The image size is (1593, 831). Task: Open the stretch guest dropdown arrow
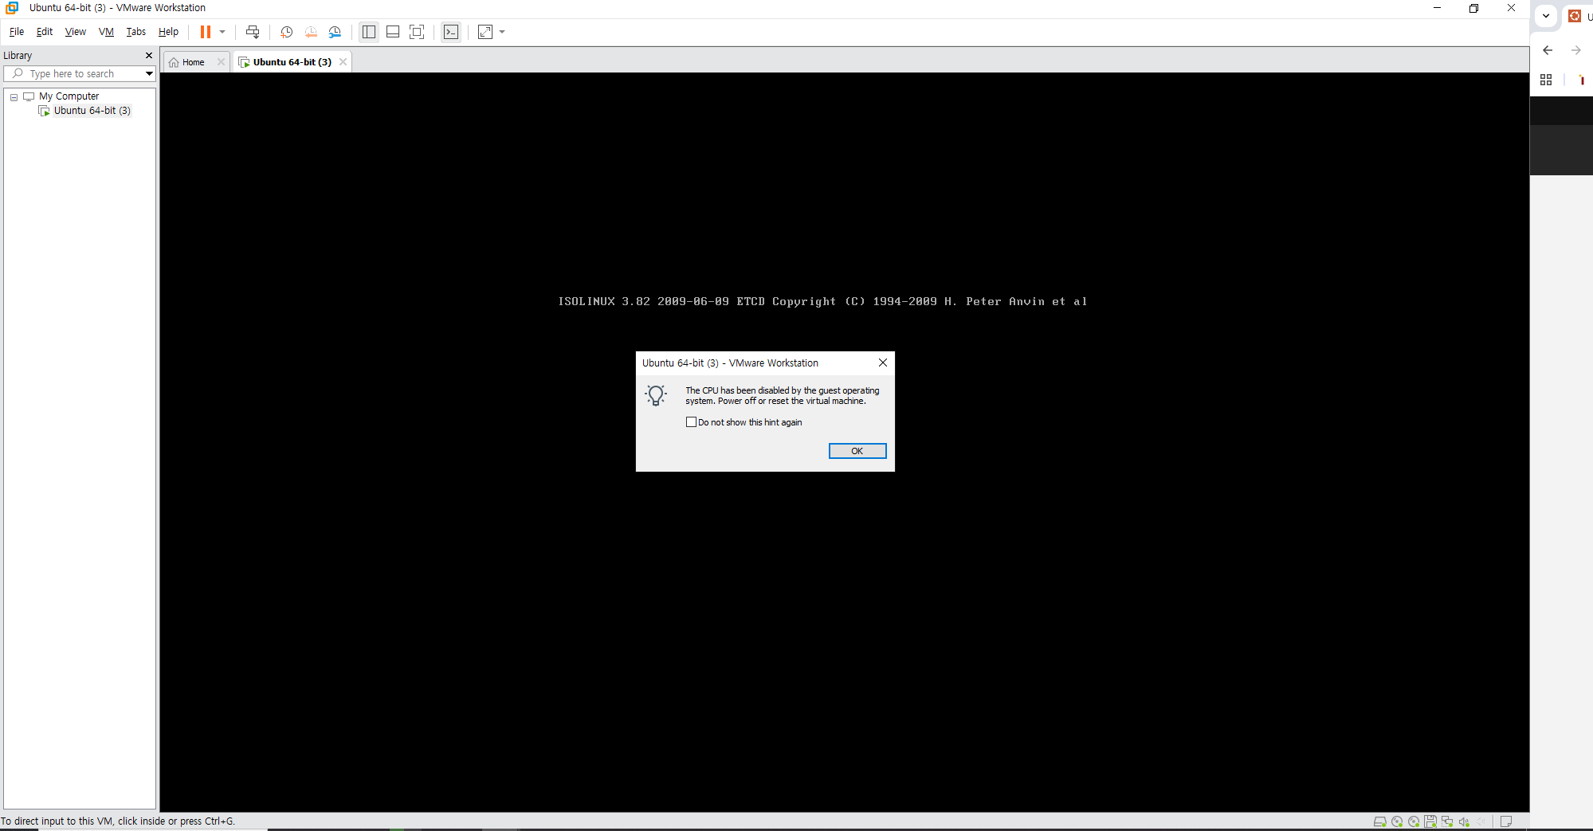point(502,32)
